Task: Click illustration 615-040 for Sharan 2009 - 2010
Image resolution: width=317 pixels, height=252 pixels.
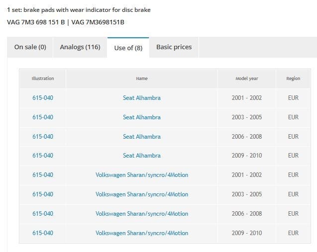Action: coord(43,233)
